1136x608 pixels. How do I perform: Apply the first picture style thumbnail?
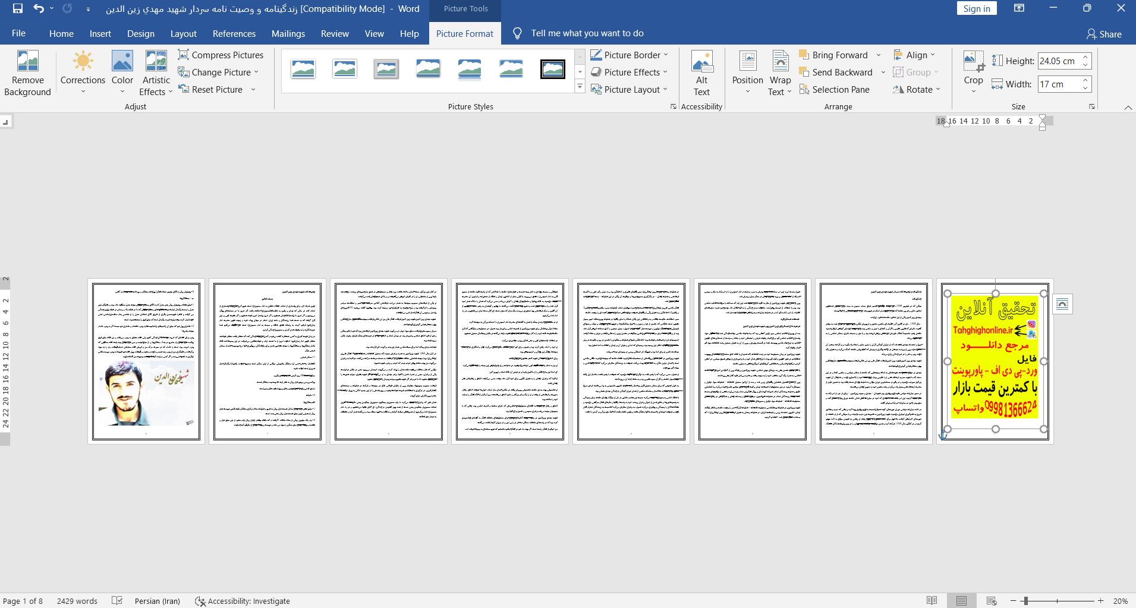(x=303, y=69)
